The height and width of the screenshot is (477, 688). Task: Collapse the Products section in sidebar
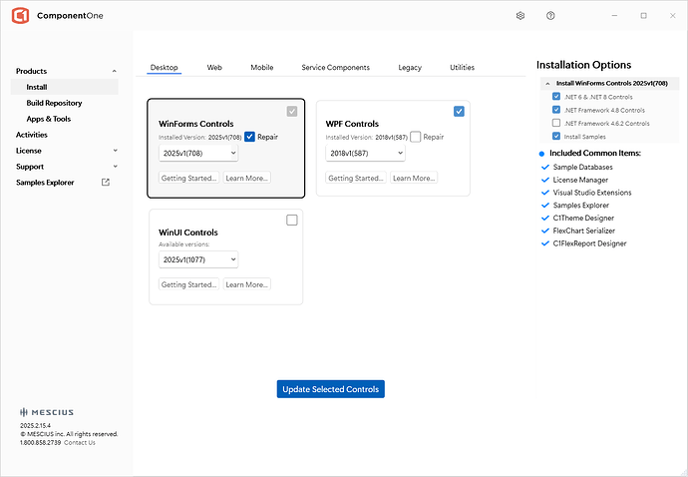(x=114, y=72)
